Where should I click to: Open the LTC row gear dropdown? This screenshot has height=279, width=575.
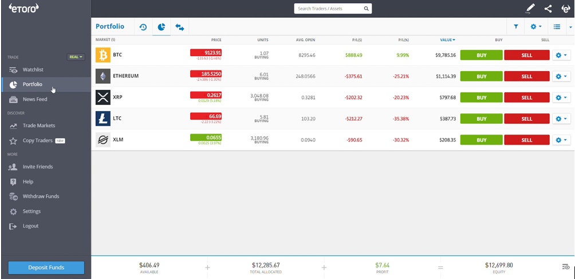pos(561,119)
